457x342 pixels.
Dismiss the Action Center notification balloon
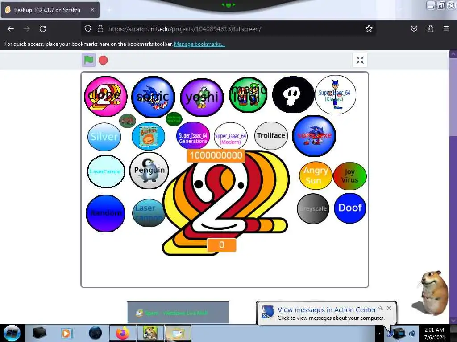(389, 308)
